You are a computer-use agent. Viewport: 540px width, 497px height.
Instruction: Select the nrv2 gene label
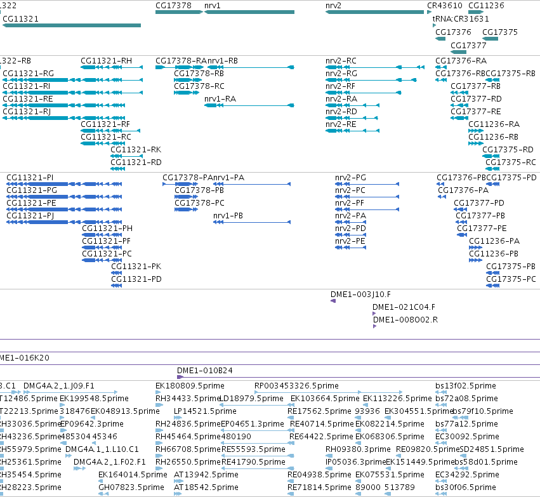pyautogui.click(x=333, y=6)
